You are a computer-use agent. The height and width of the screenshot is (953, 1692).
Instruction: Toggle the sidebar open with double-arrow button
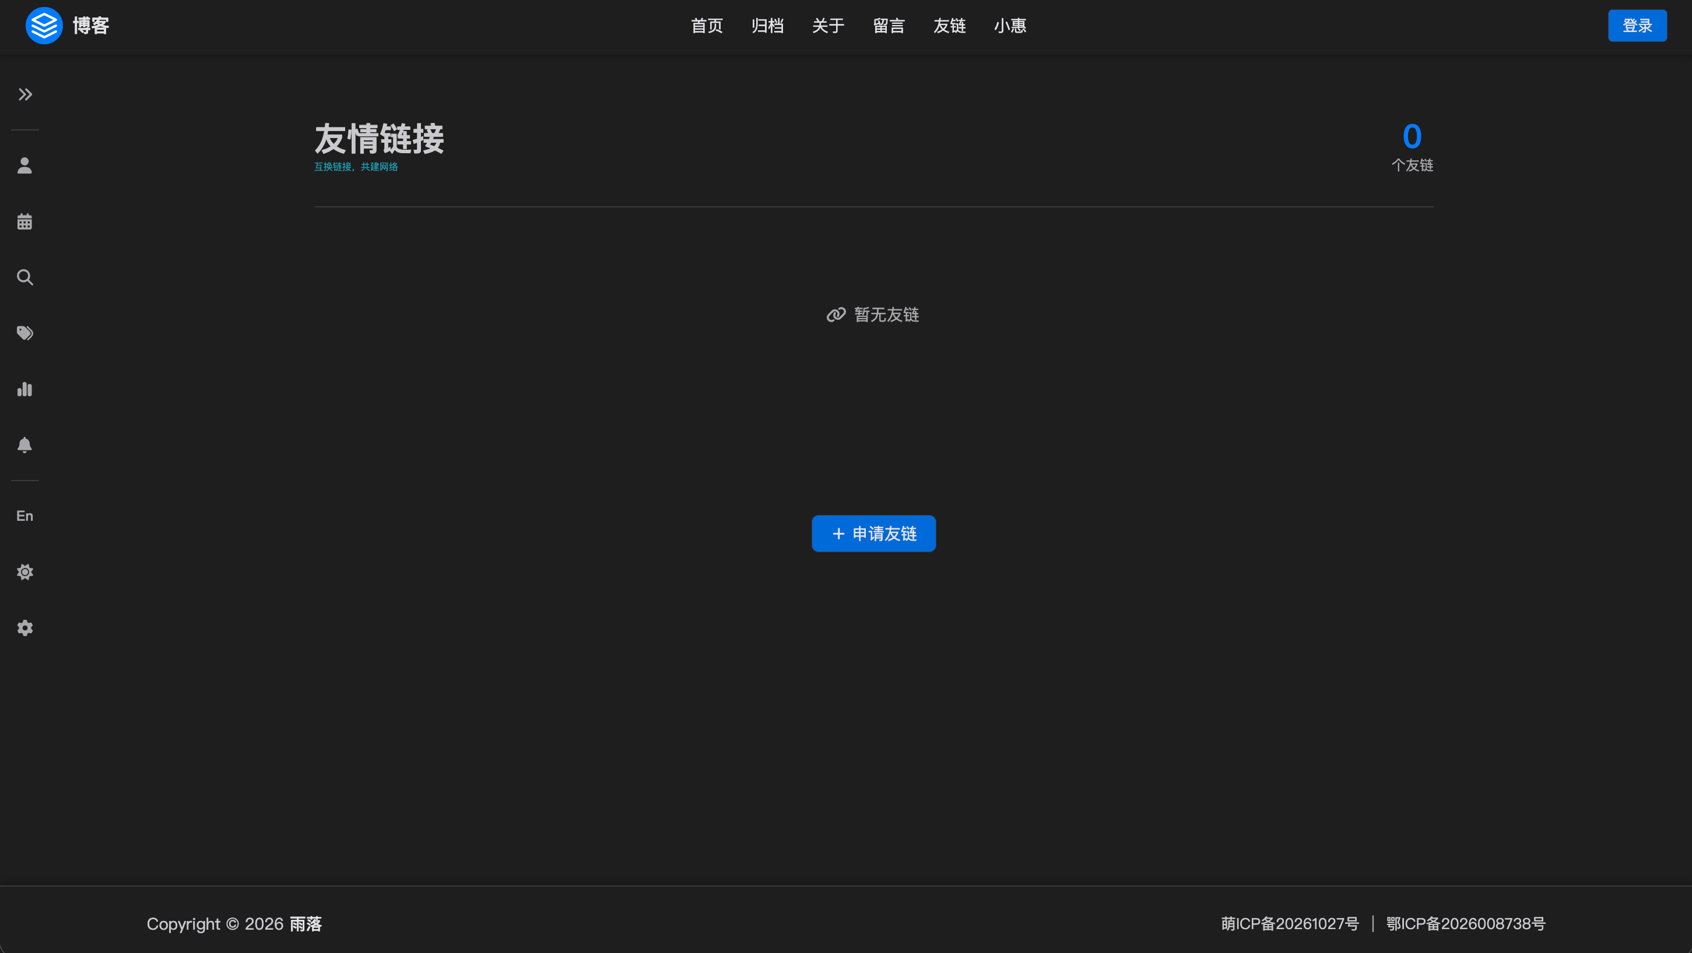click(25, 94)
